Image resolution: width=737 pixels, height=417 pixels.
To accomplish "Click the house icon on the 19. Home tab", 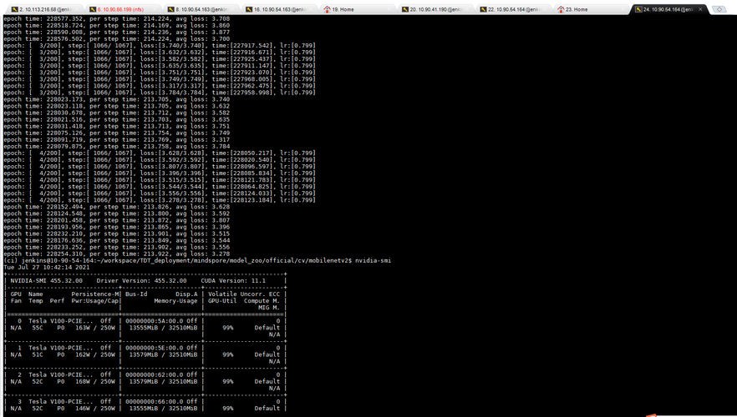I will [x=327, y=9].
